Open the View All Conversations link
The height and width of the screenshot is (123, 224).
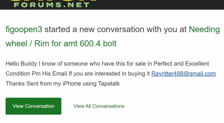pyautogui.click(x=99, y=106)
